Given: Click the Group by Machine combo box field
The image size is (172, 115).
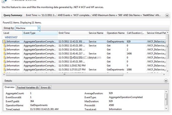Looking at the screenshot, I should pos(28,28).
